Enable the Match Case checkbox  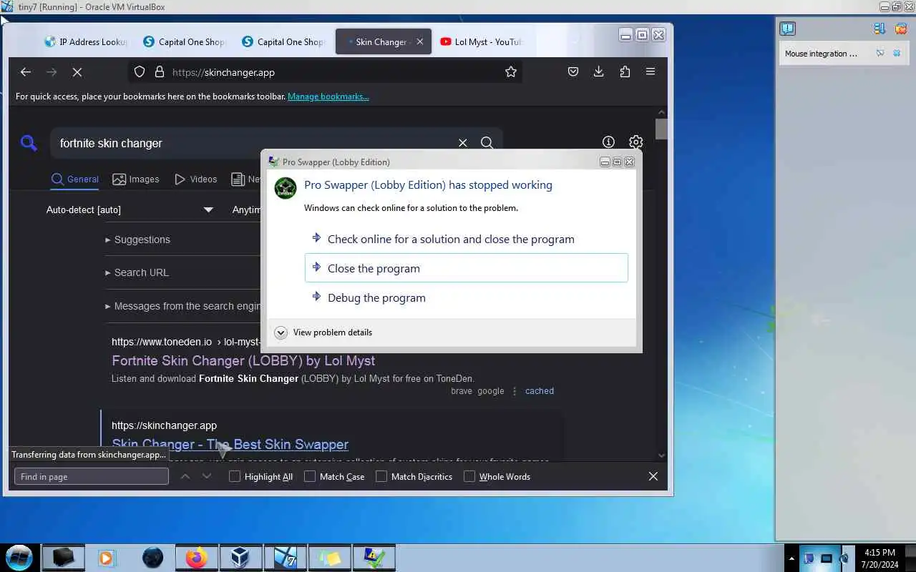coord(310,476)
